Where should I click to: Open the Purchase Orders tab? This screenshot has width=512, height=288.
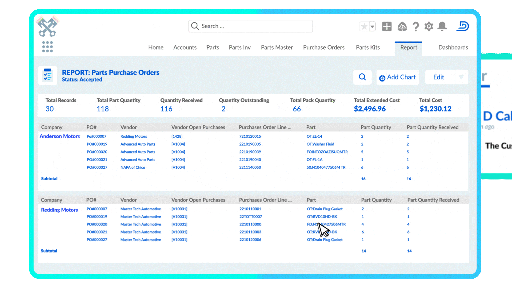pyautogui.click(x=324, y=47)
